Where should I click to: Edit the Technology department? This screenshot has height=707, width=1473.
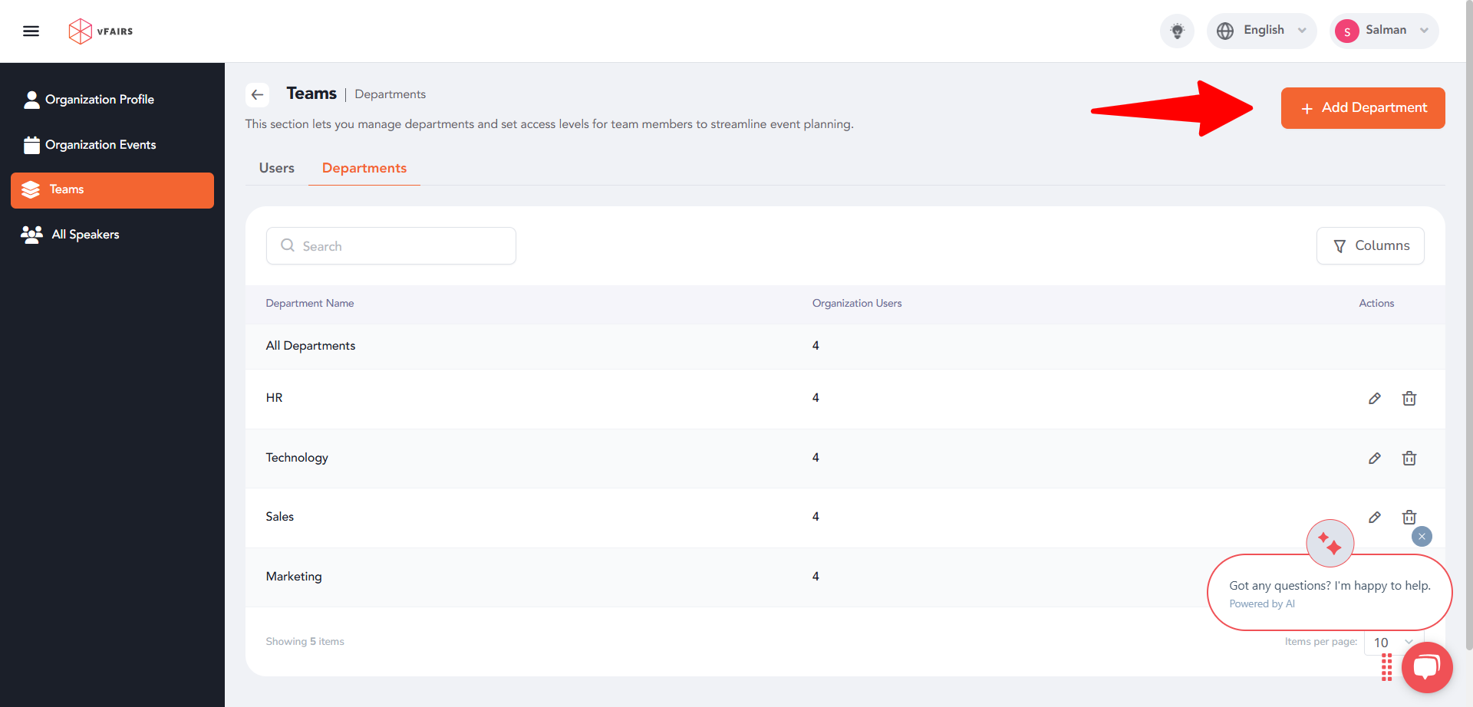pos(1375,459)
